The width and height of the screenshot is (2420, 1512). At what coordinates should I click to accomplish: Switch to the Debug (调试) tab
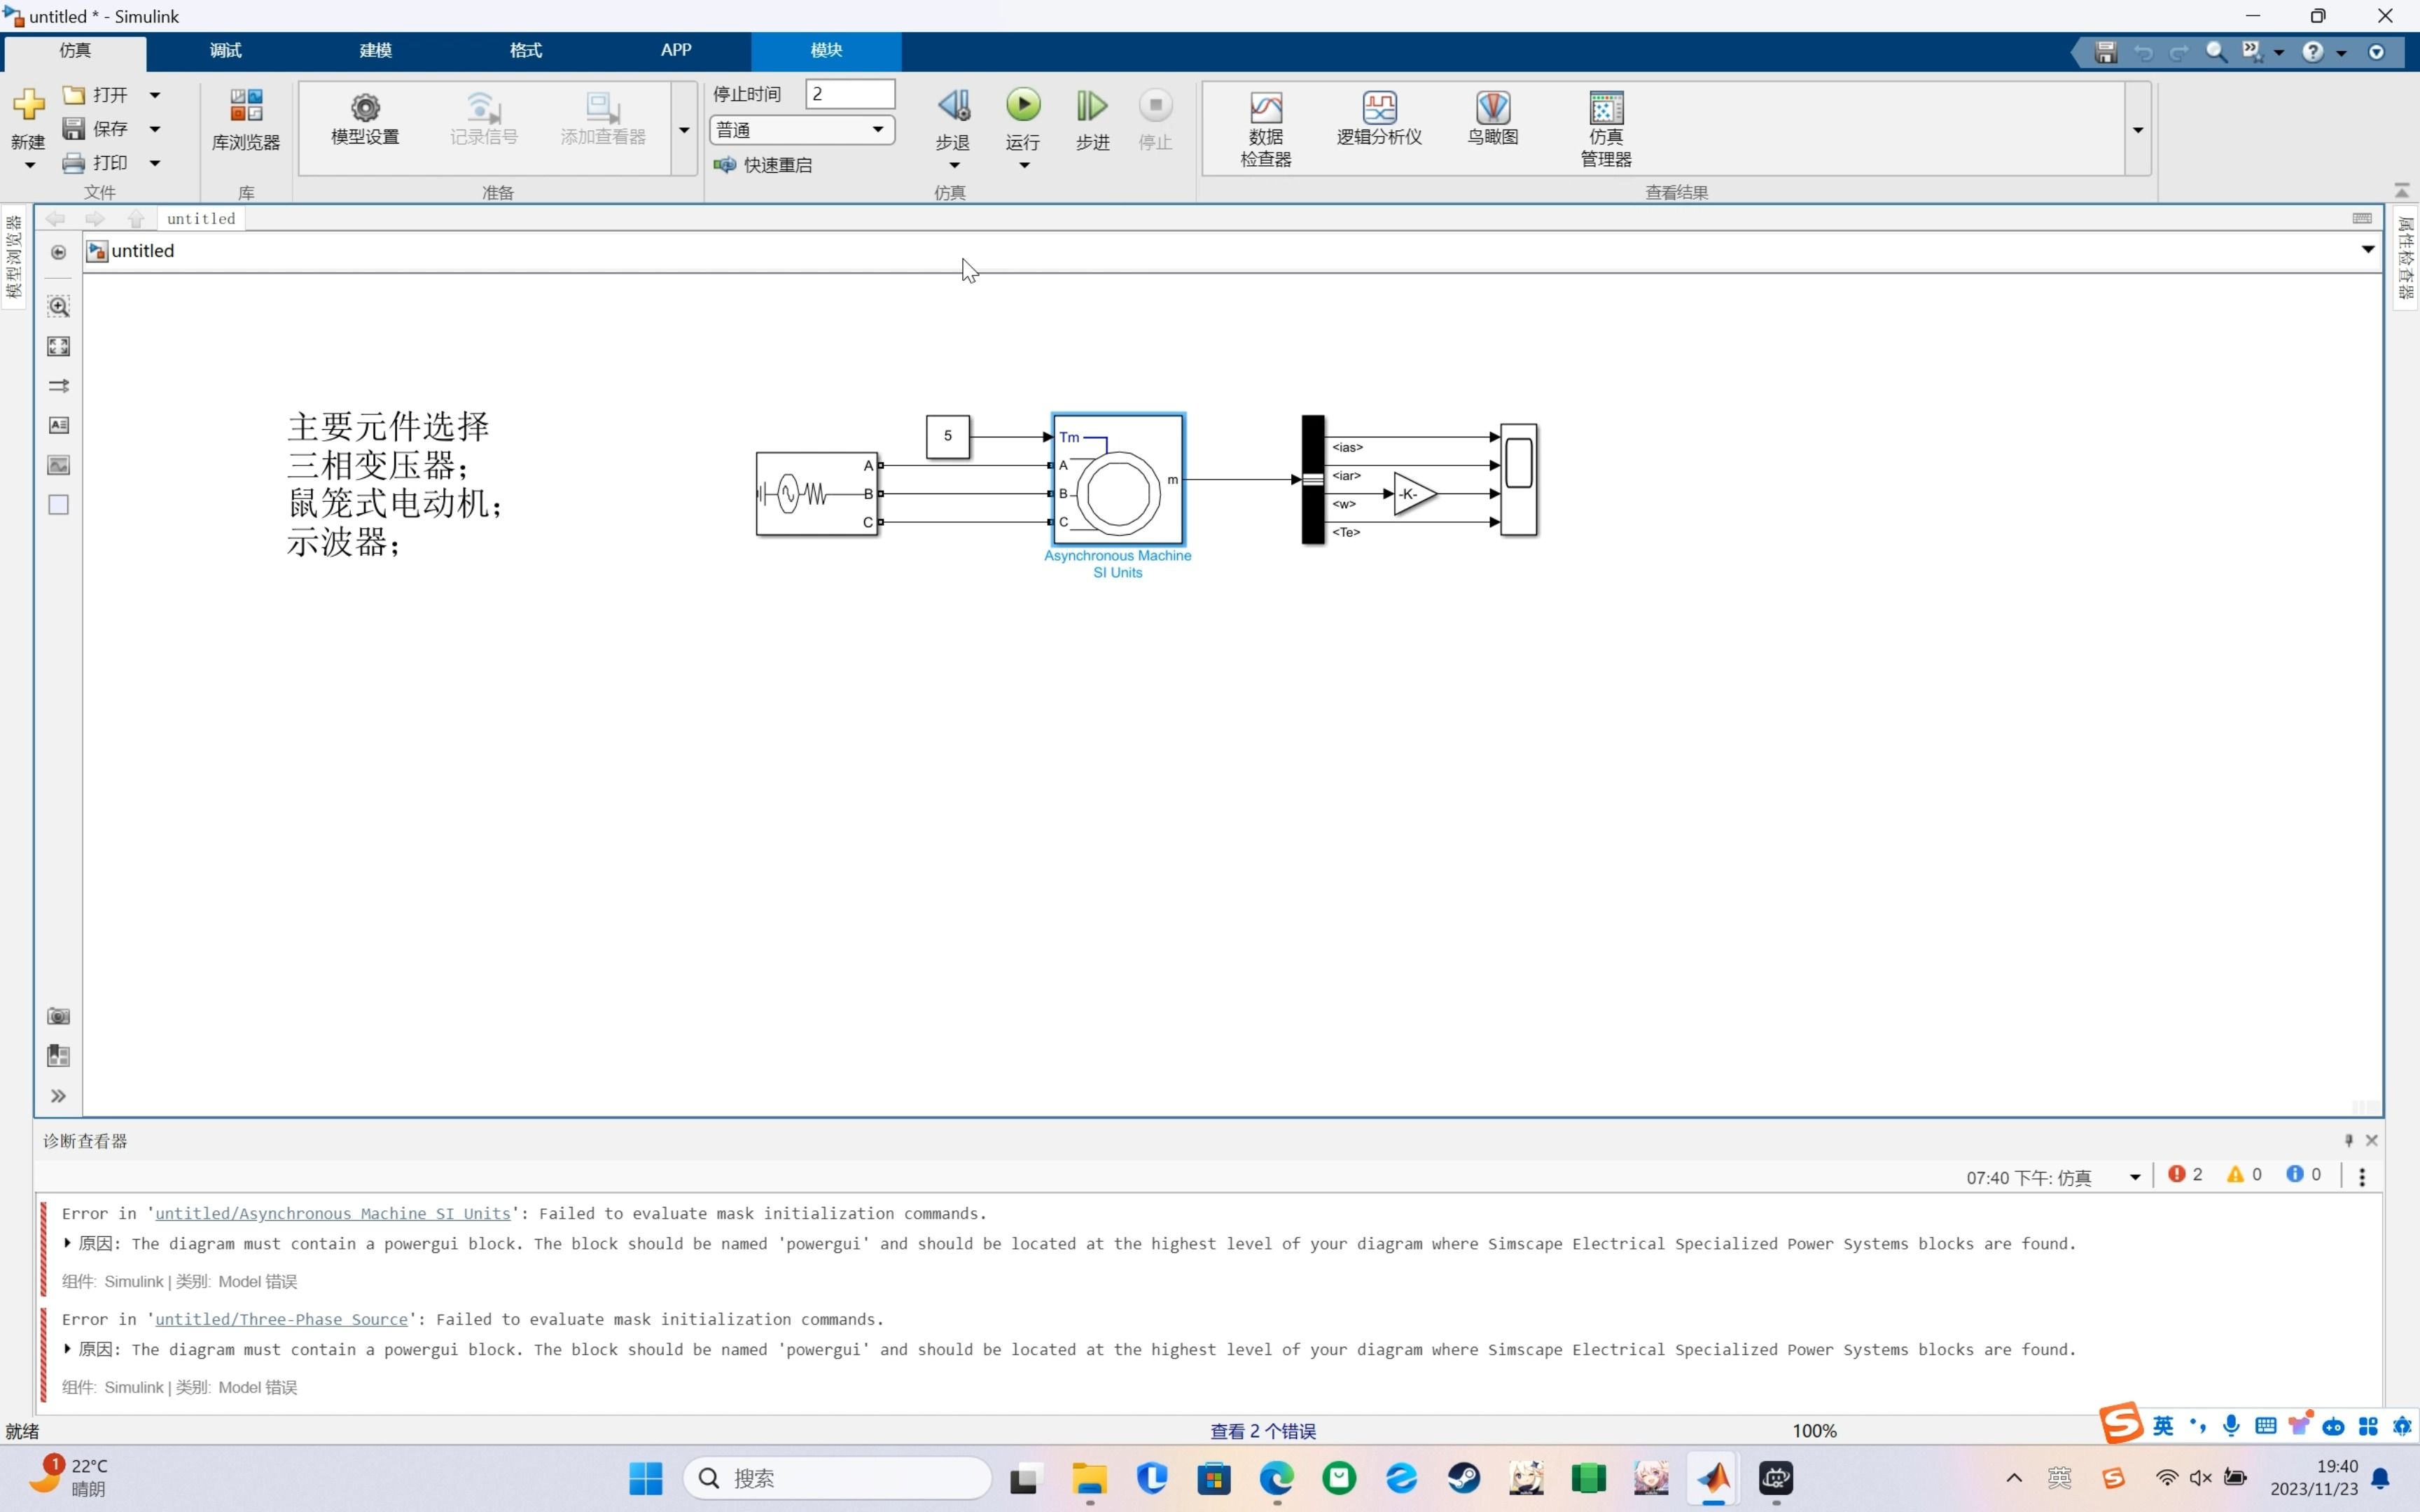pyautogui.click(x=225, y=50)
